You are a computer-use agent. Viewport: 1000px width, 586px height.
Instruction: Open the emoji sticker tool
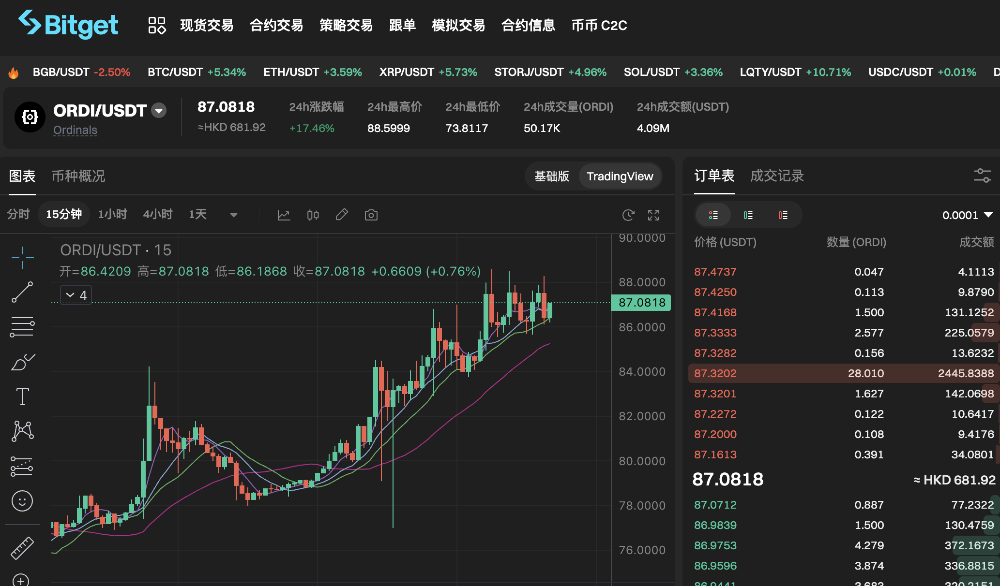(x=22, y=501)
